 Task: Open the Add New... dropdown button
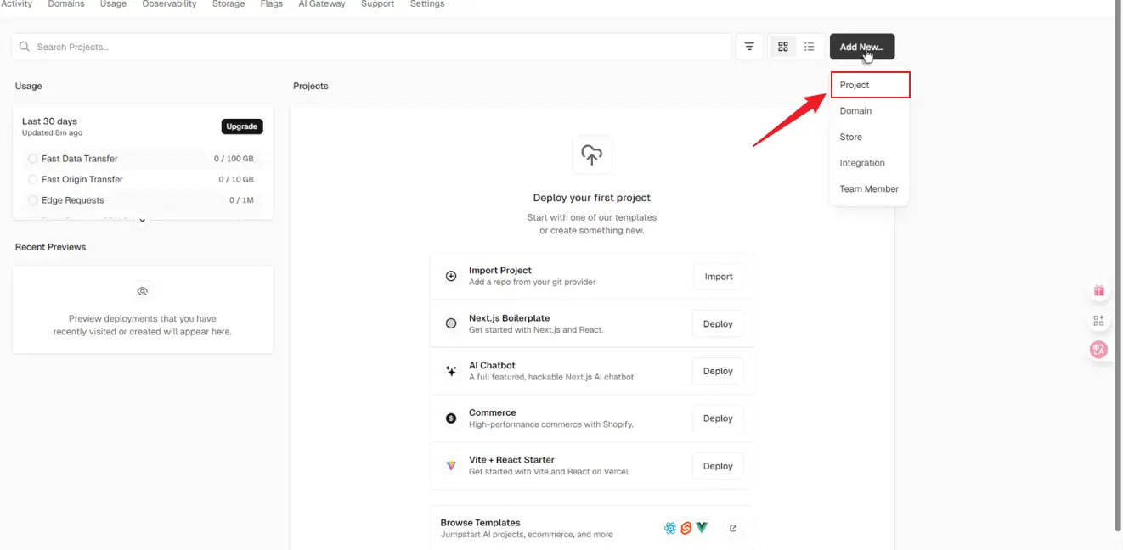click(862, 47)
